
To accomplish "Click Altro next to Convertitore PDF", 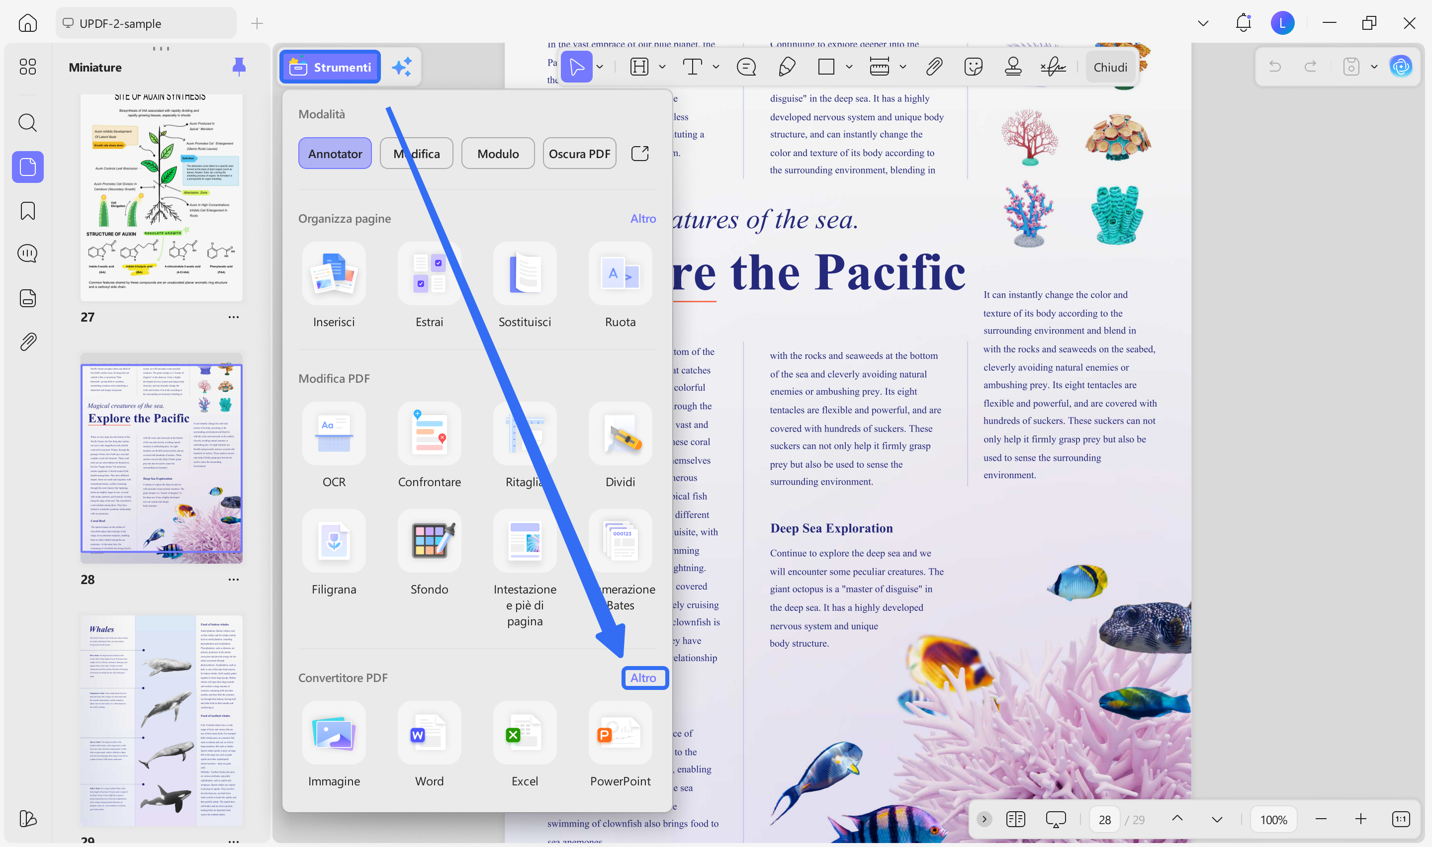I will tap(643, 678).
